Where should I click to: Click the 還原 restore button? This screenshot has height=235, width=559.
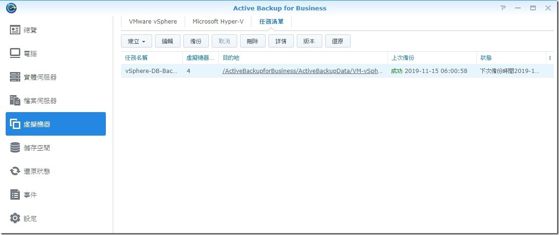337,41
